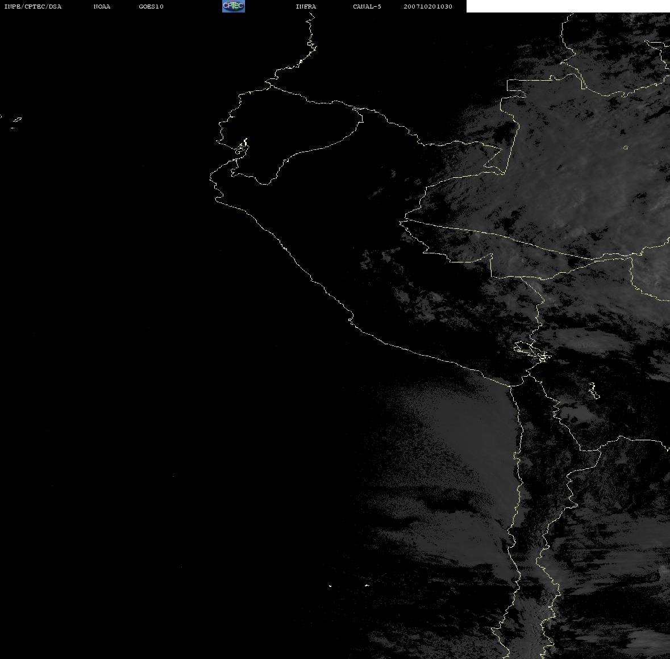Click the CANAL-5 label
Screen dimensions: 670x659
tap(367, 6)
